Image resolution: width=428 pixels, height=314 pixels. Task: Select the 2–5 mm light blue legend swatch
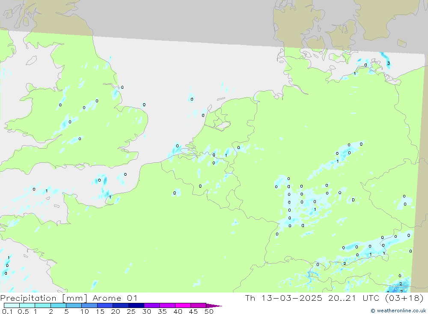pyautogui.click(x=58, y=305)
